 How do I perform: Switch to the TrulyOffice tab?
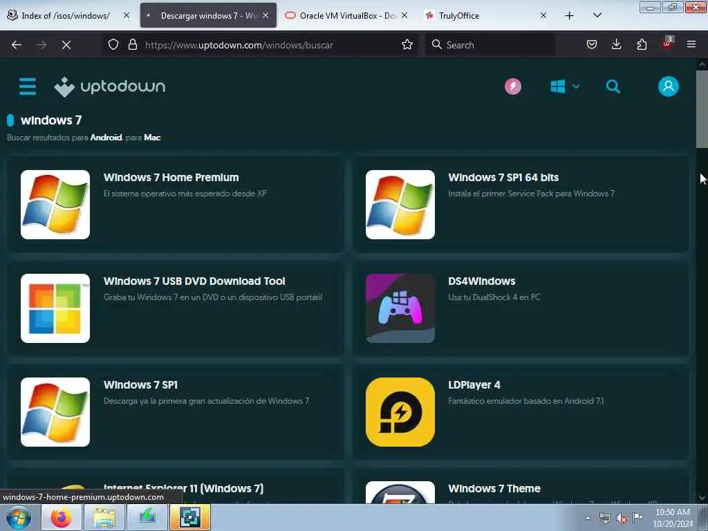point(485,16)
